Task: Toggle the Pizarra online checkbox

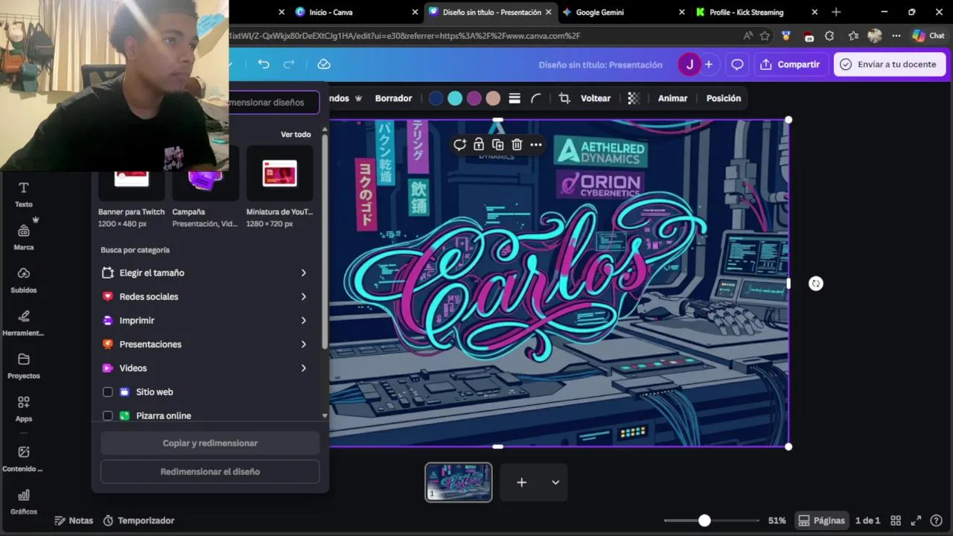Action: click(x=108, y=415)
